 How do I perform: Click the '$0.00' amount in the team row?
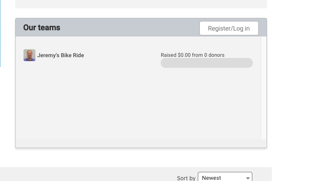184,55
